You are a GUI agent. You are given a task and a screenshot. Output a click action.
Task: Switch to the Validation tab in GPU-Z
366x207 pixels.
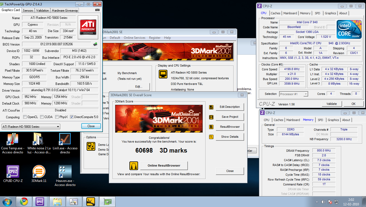coord(43,10)
